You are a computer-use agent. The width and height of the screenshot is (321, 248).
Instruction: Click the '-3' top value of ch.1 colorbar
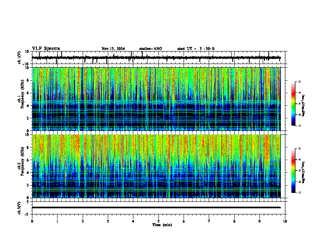299,82
